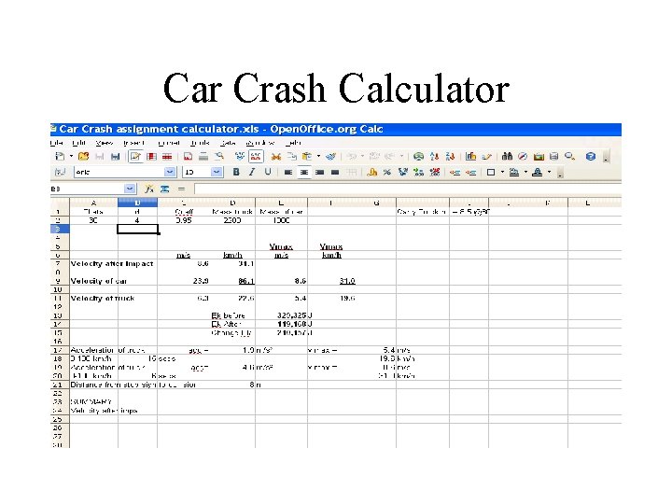Open the View menu
This screenshot has width=672, height=504.
point(105,143)
